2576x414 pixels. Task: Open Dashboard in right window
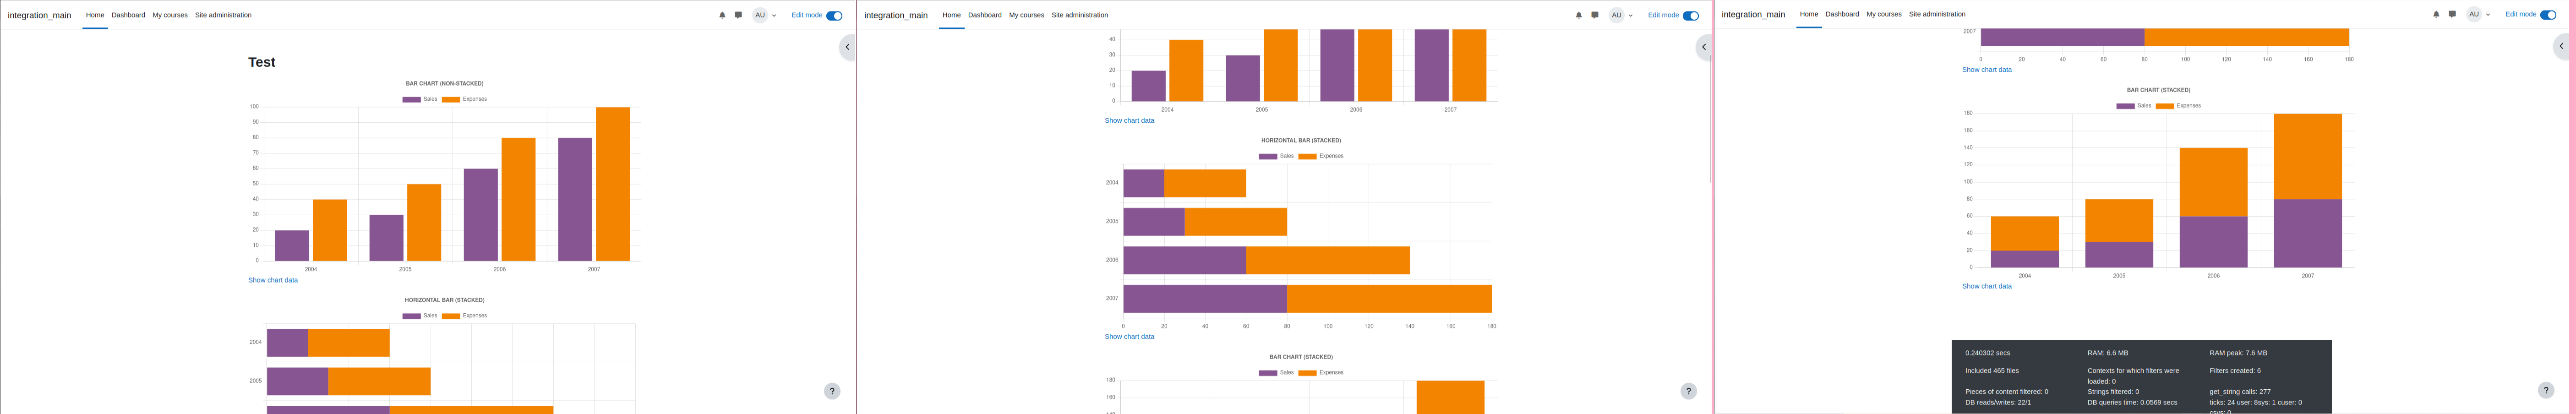coord(1842,14)
